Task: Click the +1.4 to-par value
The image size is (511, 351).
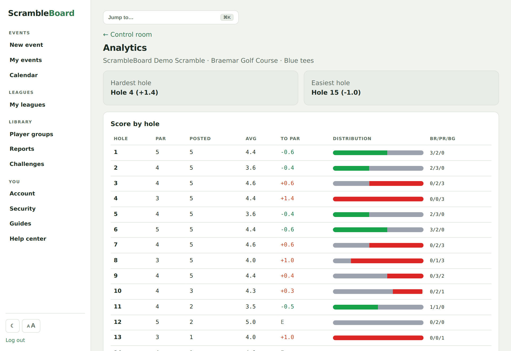Action: pos(287,198)
